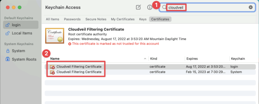The height and width of the screenshot is (104, 259).
Task: Click the System Roots keychain icon
Action: (x=8, y=59)
